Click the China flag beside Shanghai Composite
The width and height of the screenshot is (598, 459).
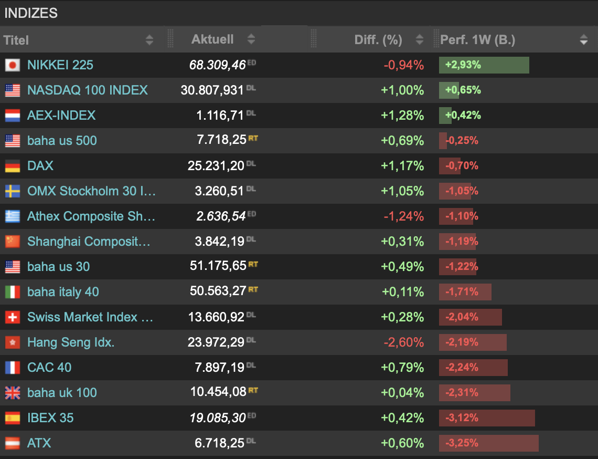pos(13,242)
